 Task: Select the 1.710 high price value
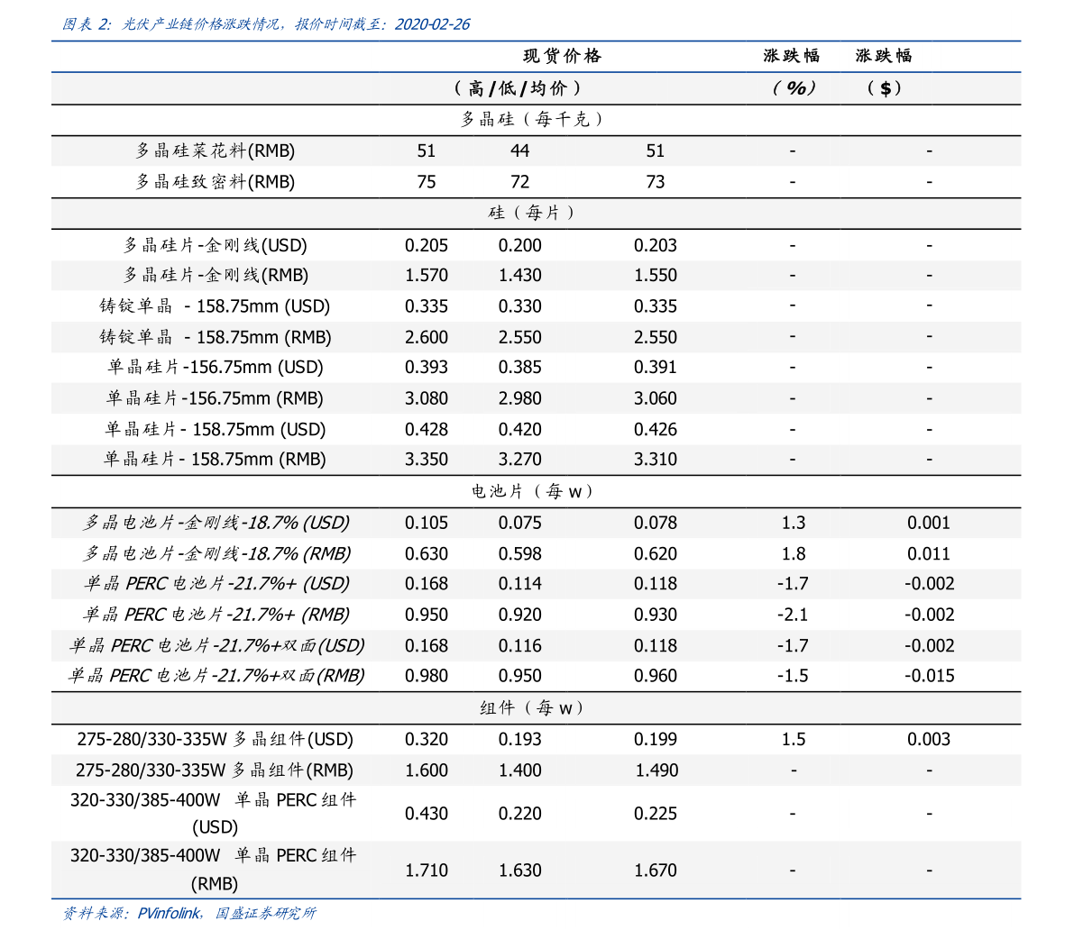tap(427, 871)
